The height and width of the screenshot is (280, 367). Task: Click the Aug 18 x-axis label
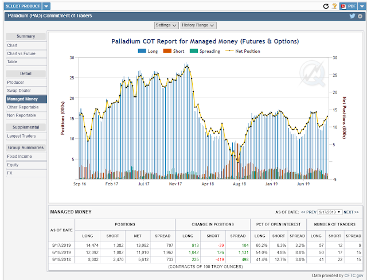[239, 184]
